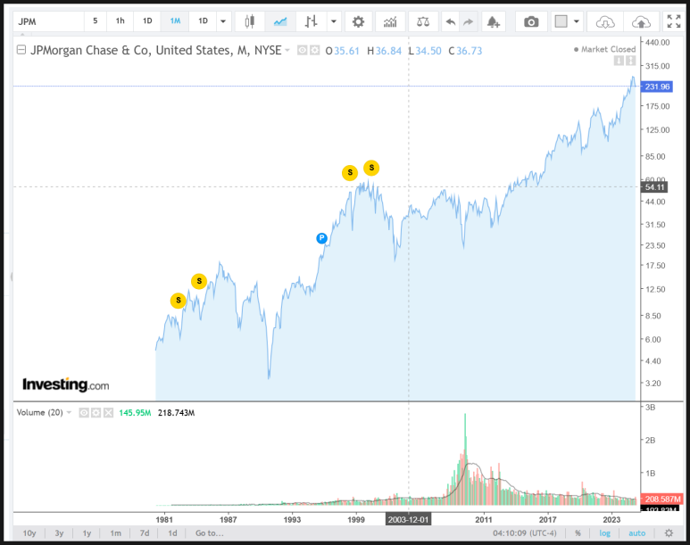Select the 1h interval
The height and width of the screenshot is (545, 690).
tap(121, 21)
